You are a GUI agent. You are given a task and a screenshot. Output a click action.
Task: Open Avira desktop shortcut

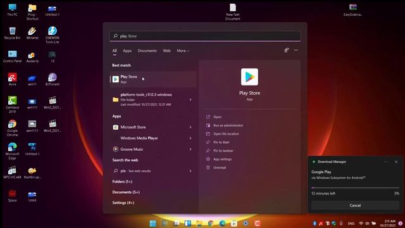[13, 79]
